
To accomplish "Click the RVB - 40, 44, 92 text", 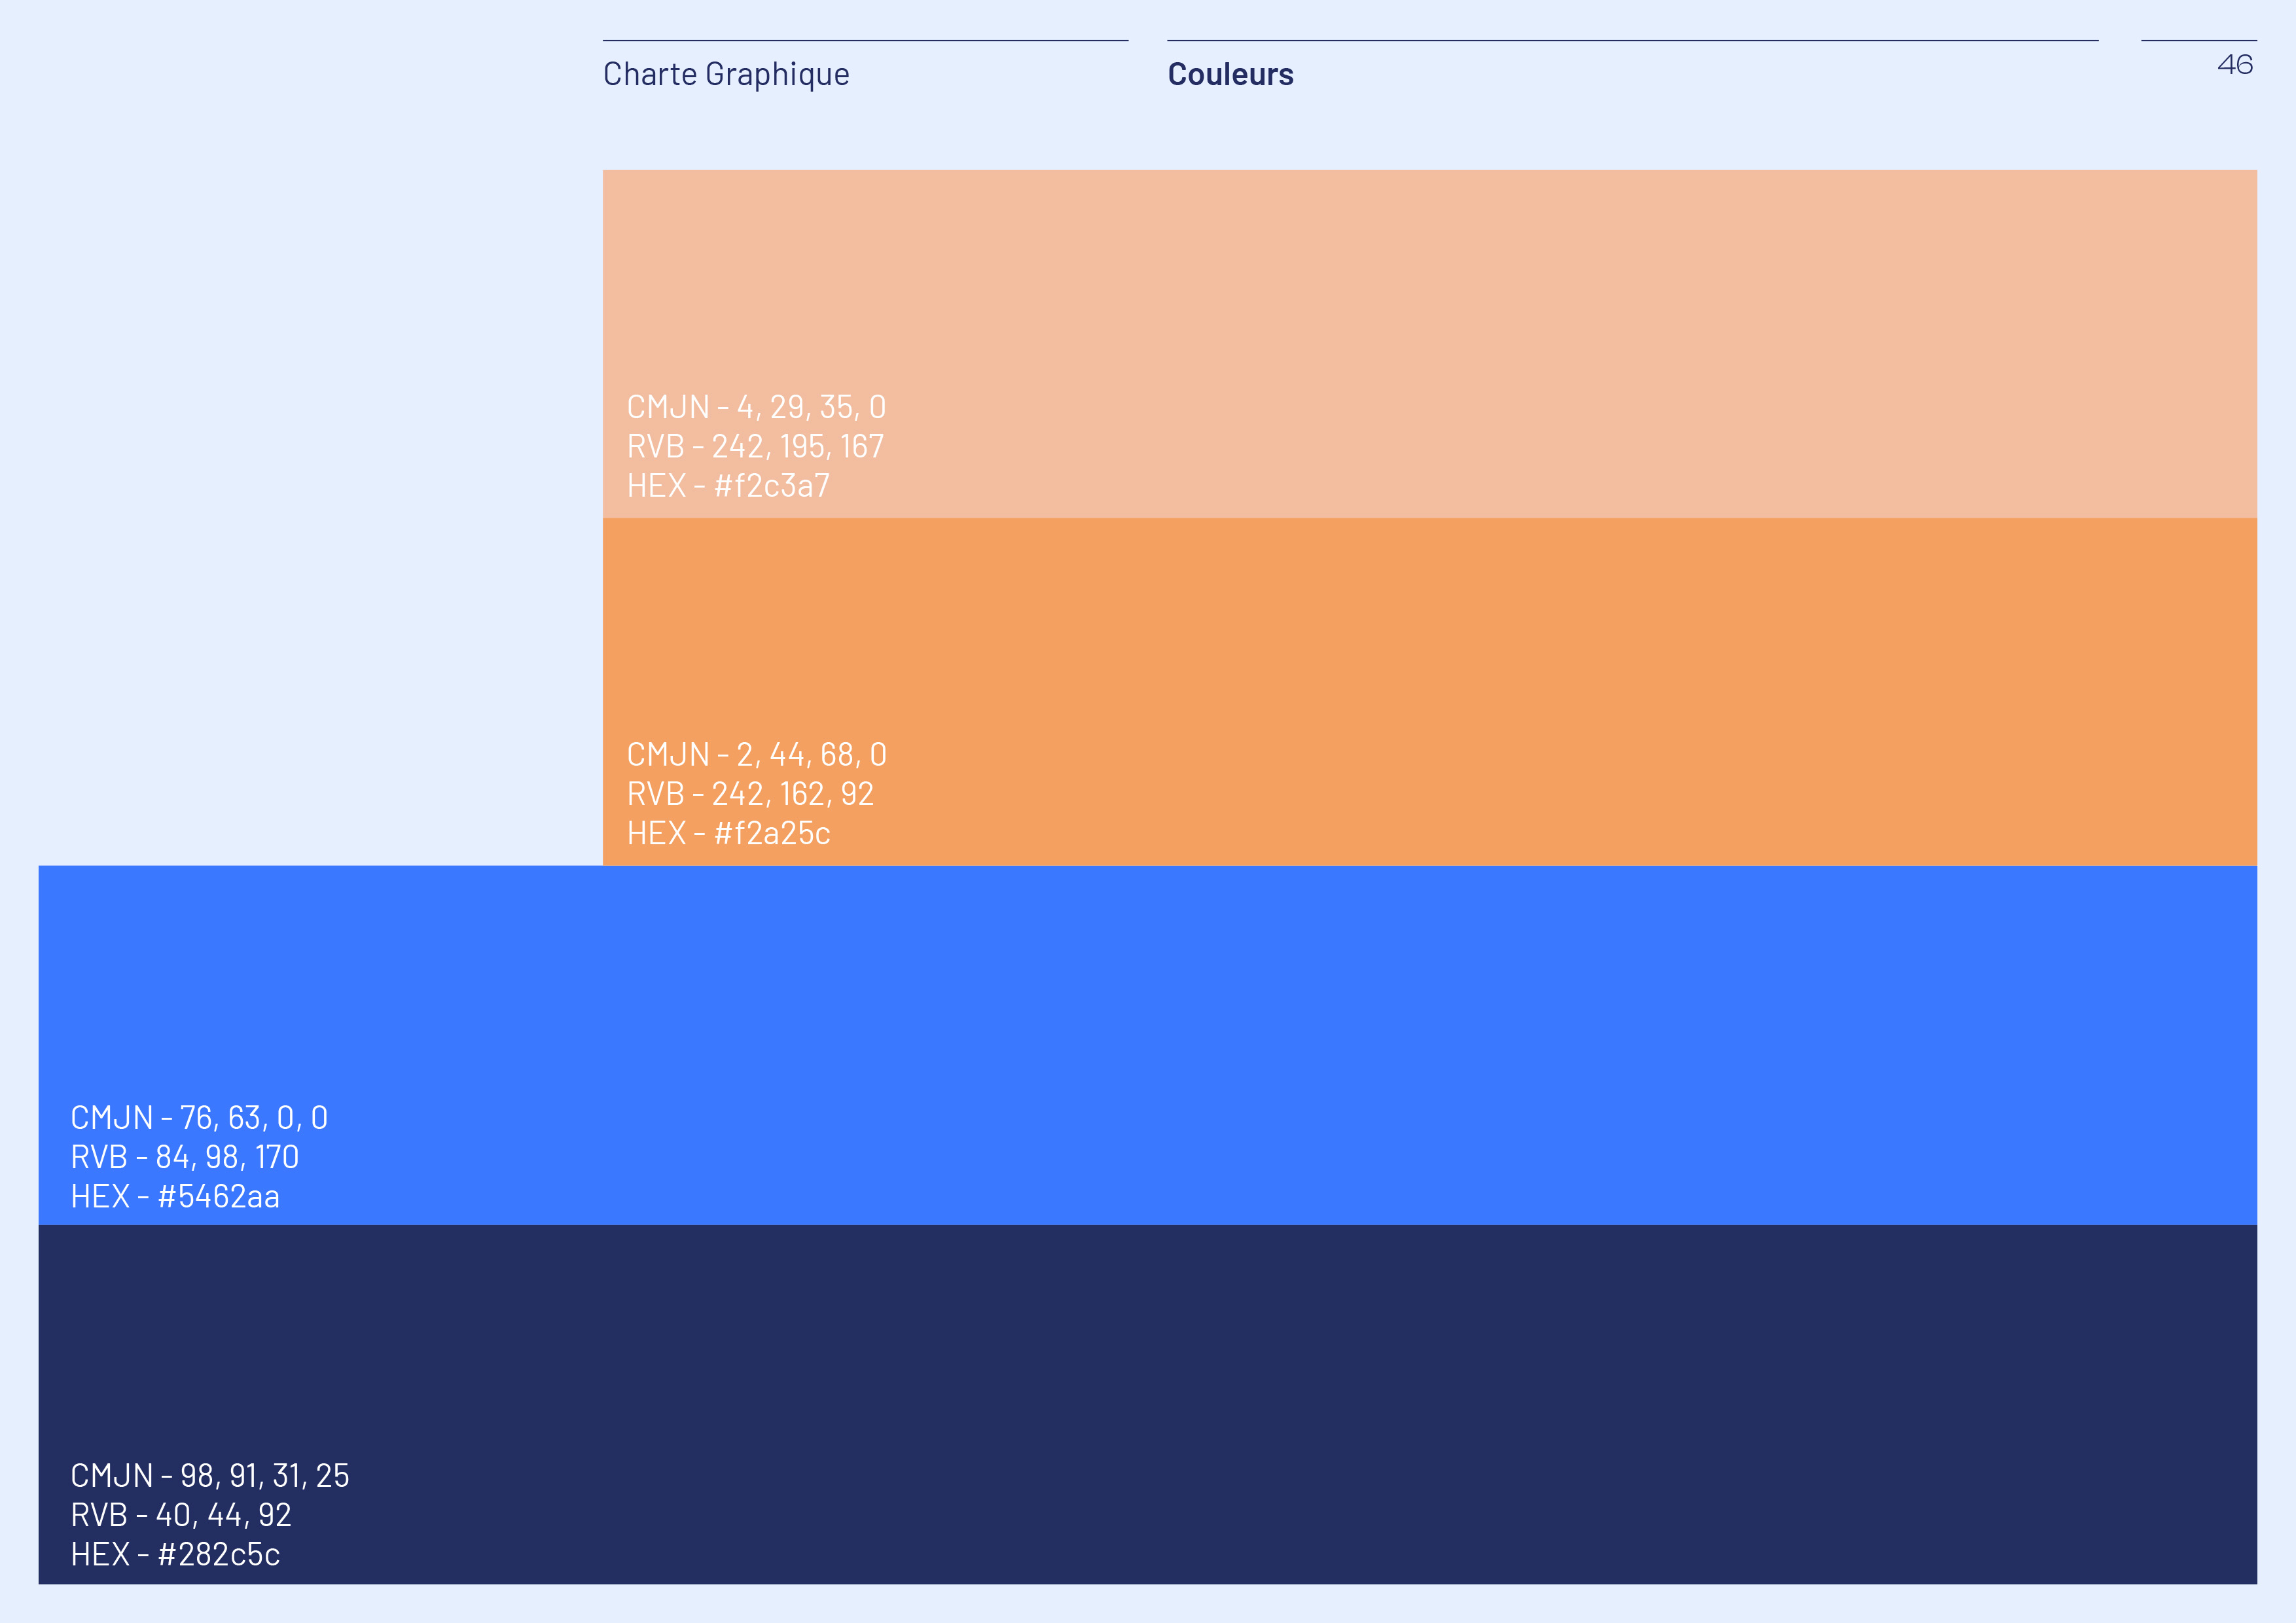I will coord(181,1515).
